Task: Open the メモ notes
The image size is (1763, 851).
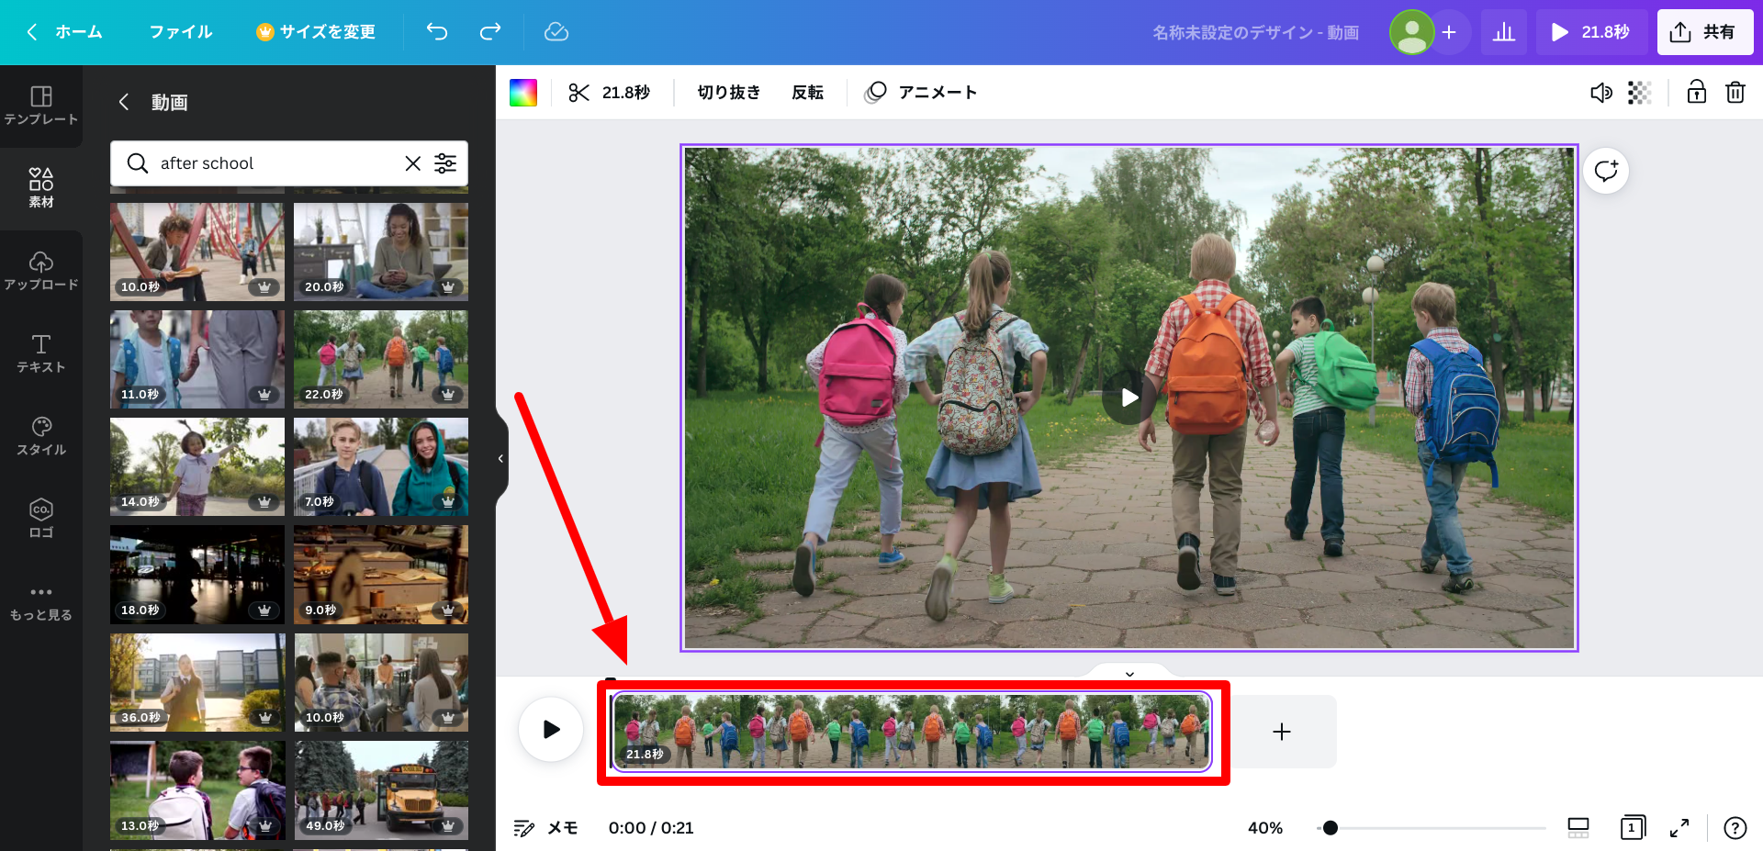Action: [x=545, y=828]
